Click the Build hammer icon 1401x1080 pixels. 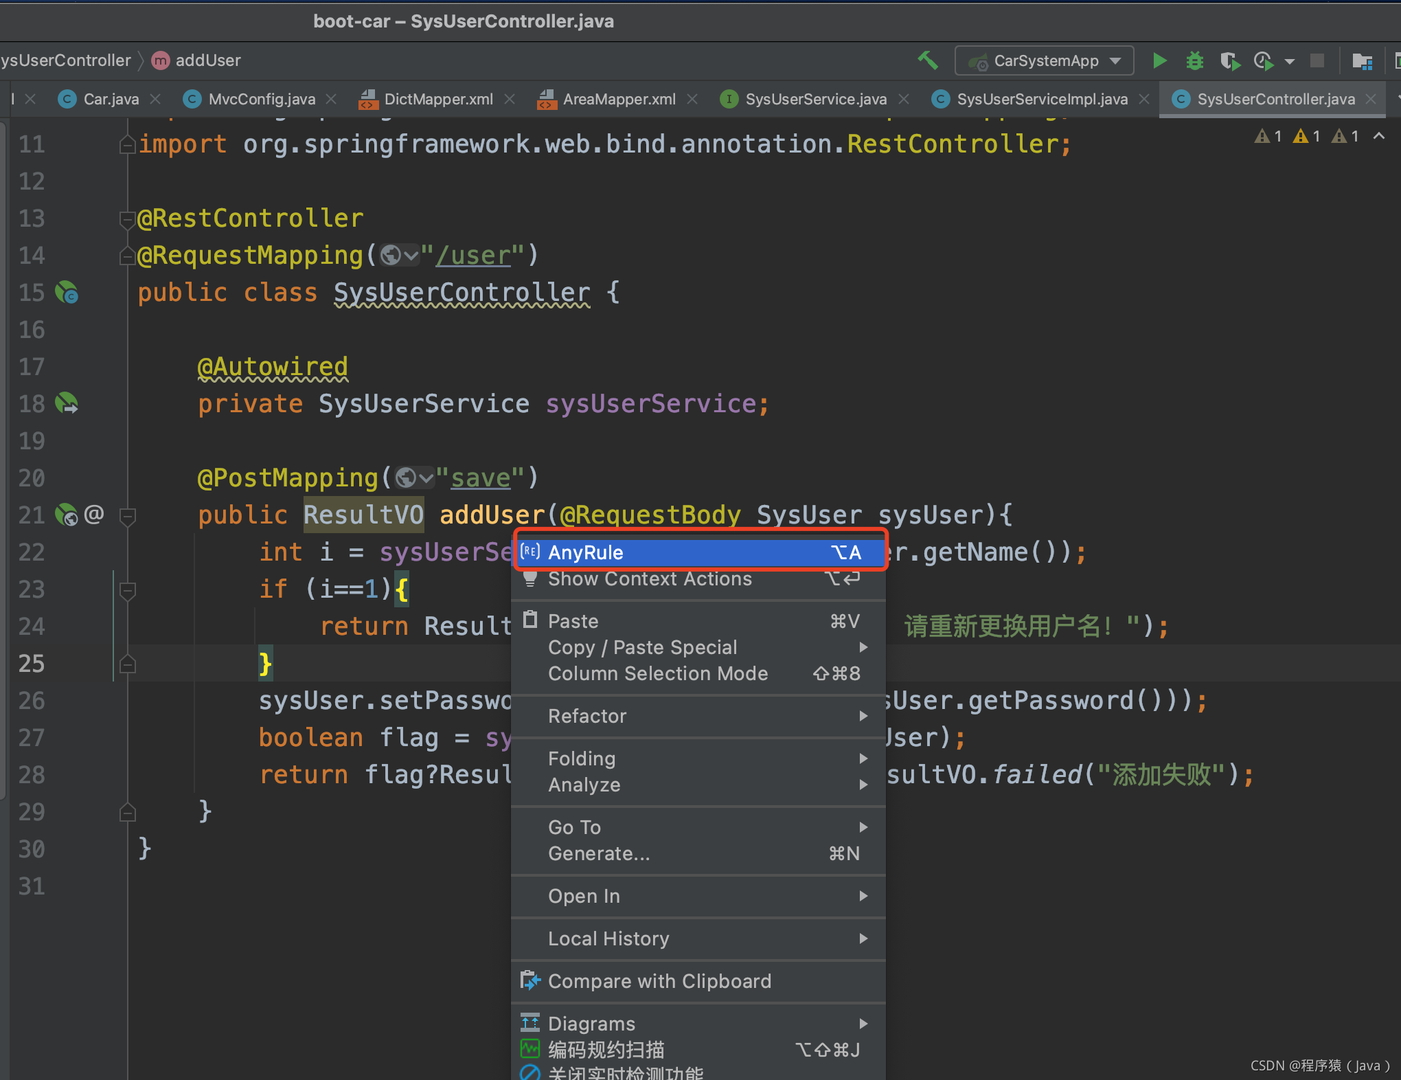tap(928, 60)
